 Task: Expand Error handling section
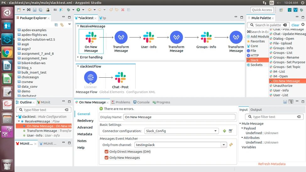tap(78, 57)
